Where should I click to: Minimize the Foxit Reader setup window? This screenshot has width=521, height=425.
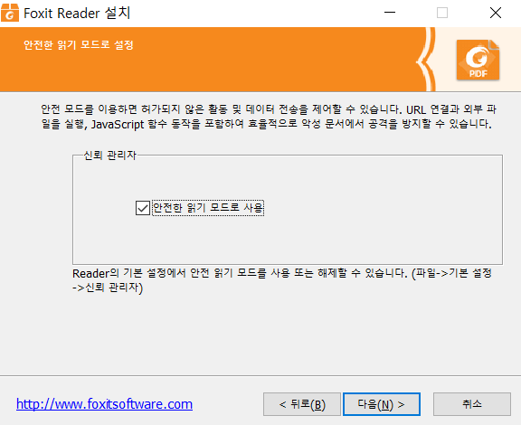[x=390, y=13]
